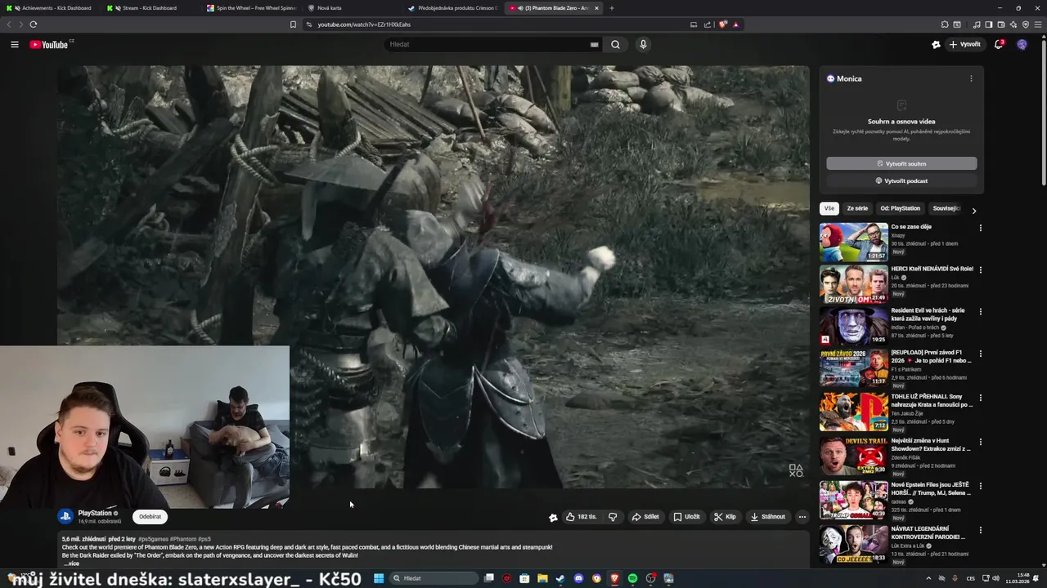Create a clip with Klip button
1047x588 pixels.
725,517
